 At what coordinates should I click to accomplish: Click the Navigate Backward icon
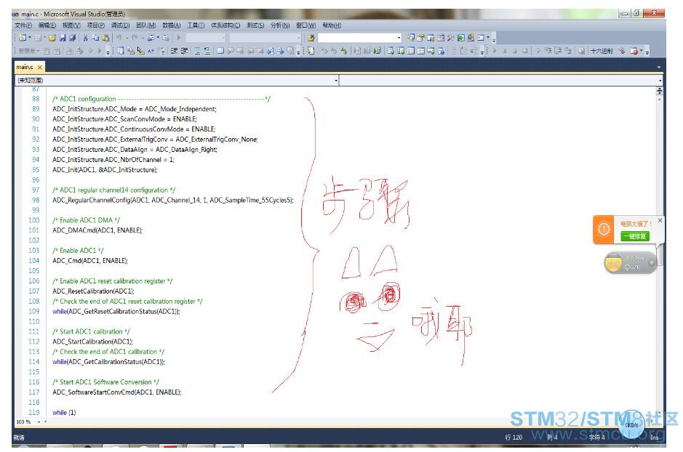[x=151, y=38]
